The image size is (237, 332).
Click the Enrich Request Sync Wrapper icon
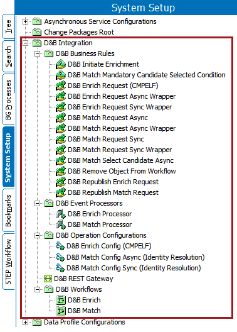(x=61, y=107)
